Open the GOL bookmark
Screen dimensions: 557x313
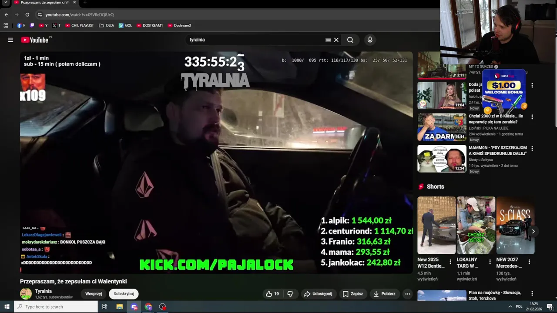[125, 26]
